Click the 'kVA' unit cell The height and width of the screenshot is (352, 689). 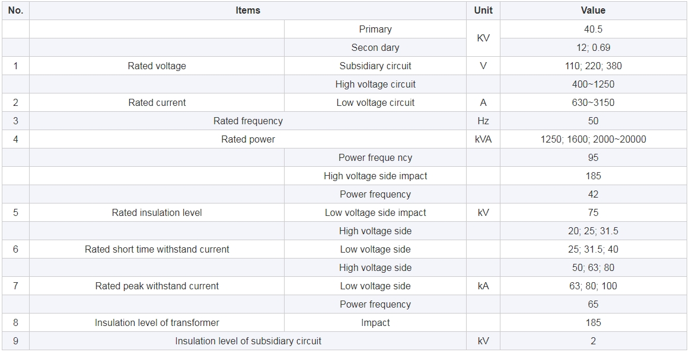(x=483, y=140)
